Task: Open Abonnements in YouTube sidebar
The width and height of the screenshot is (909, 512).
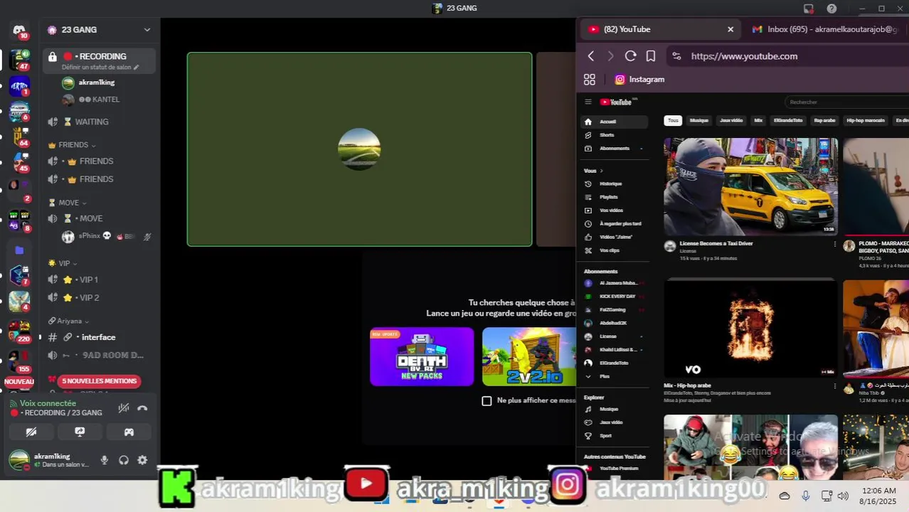Action: pyautogui.click(x=615, y=149)
